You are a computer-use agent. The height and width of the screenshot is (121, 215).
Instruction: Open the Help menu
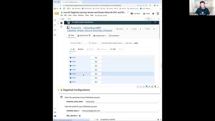click(92, 15)
